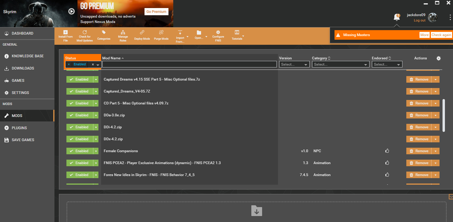Click More on Missing Masters notification

point(424,35)
